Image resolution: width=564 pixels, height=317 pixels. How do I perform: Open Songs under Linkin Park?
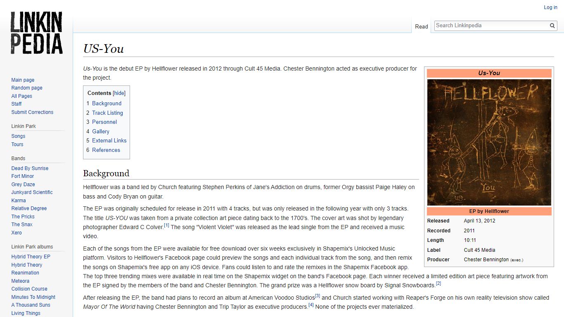pyautogui.click(x=18, y=136)
